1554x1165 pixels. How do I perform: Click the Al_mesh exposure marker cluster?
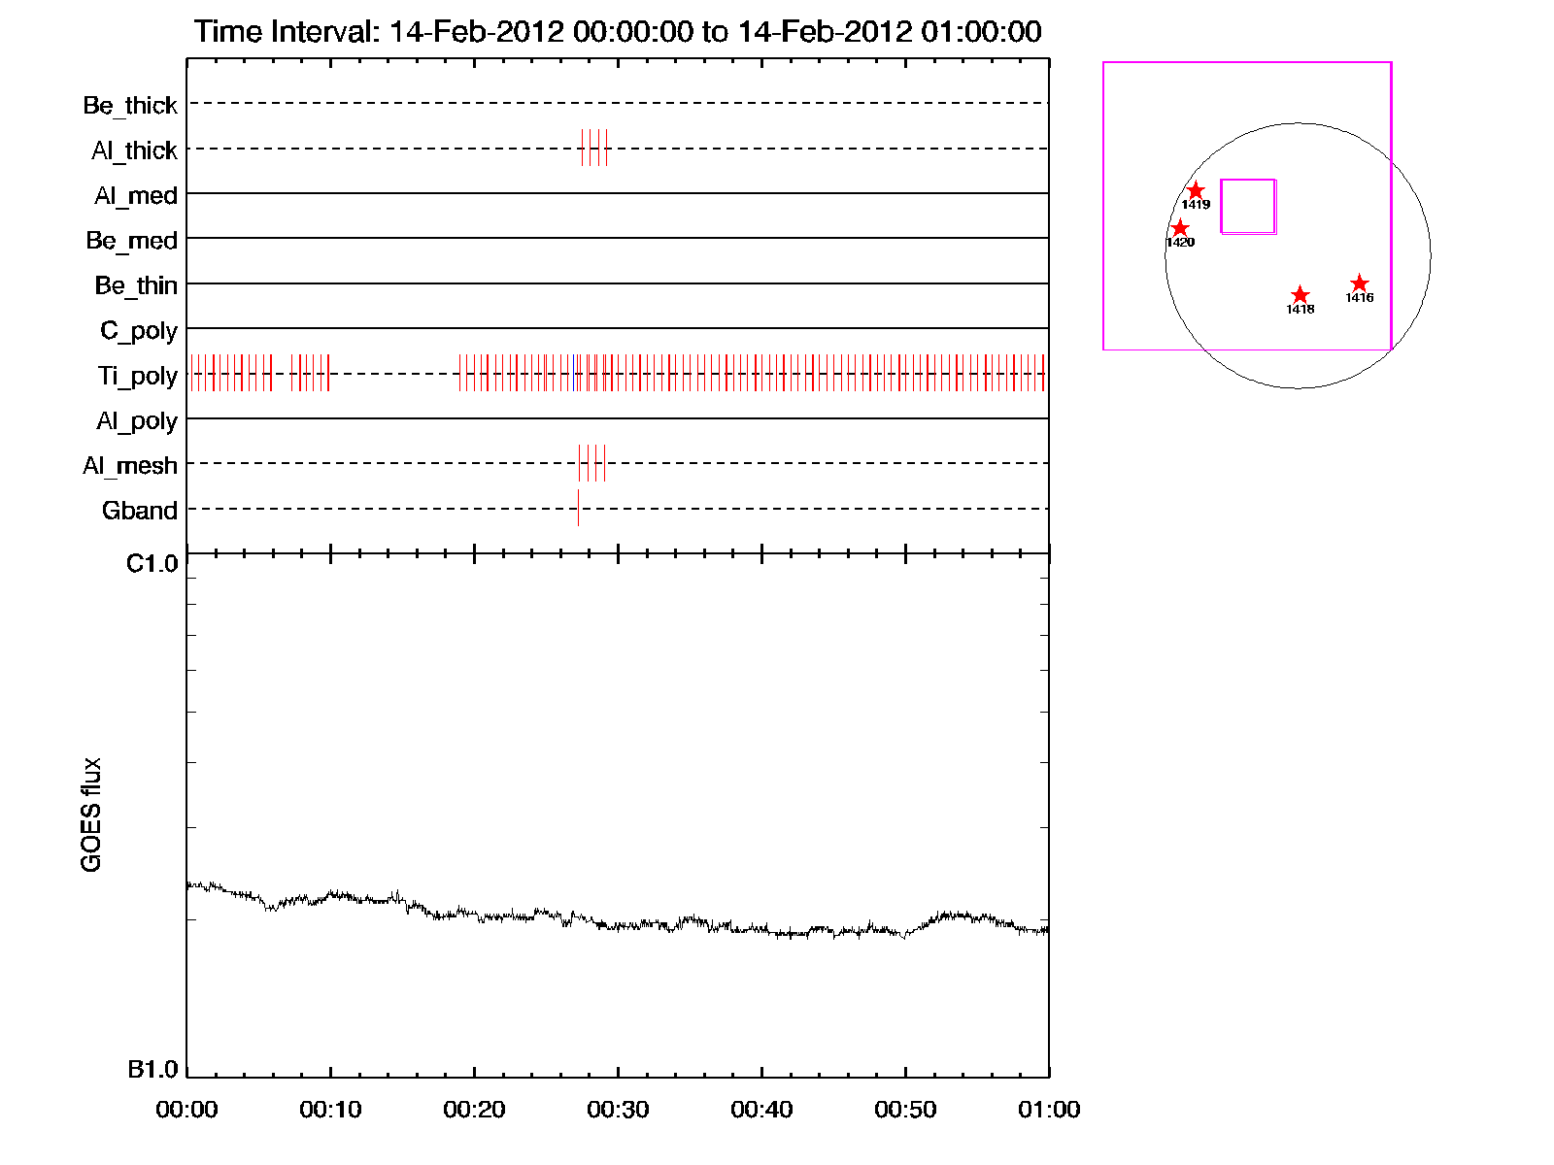click(x=591, y=463)
